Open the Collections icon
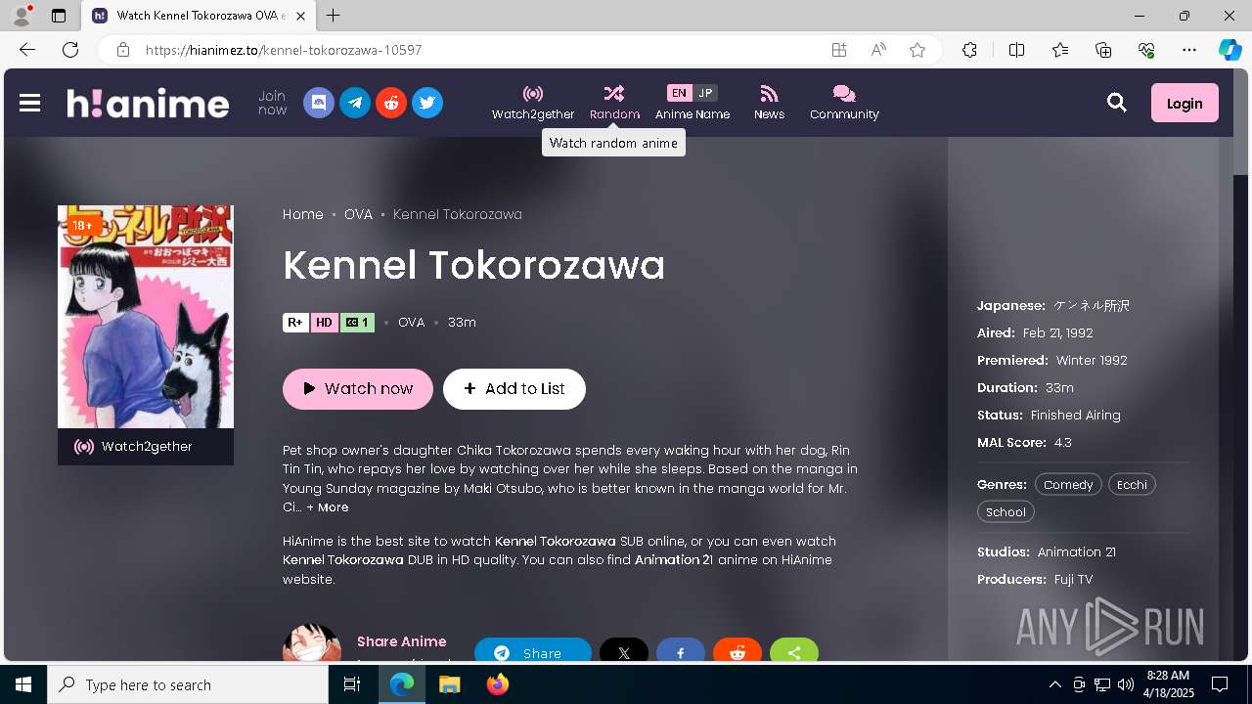This screenshot has width=1252, height=704. [x=1103, y=50]
